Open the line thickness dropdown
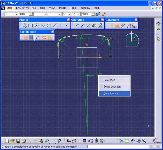The height and width of the screenshot is (150, 163). click(45, 14)
